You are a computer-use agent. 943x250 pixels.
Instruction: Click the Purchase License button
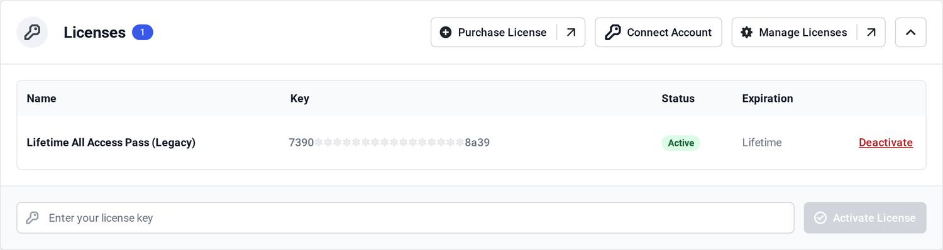[508, 32]
